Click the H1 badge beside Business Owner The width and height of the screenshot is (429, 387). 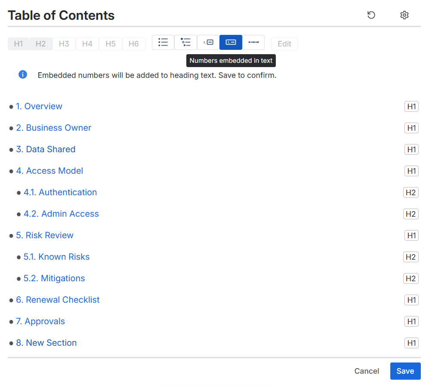click(x=411, y=128)
